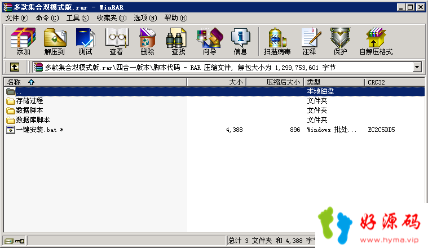The width and height of the screenshot is (428, 248).
Task: Click the 自解压格式 (SFX) icon
Action: [376, 41]
